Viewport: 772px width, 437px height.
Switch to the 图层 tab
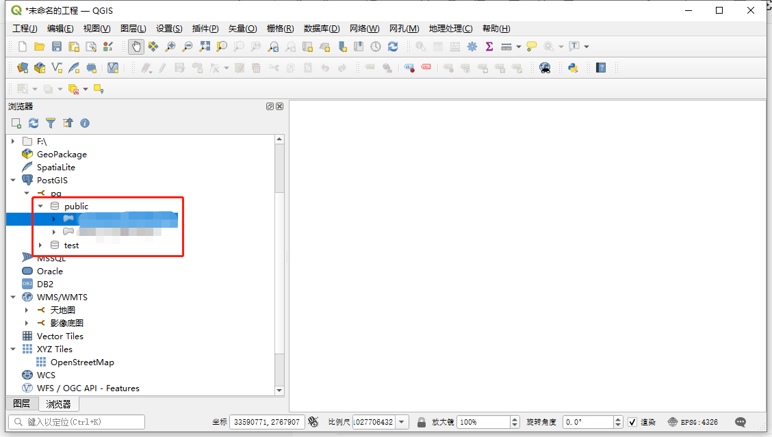pos(22,403)
